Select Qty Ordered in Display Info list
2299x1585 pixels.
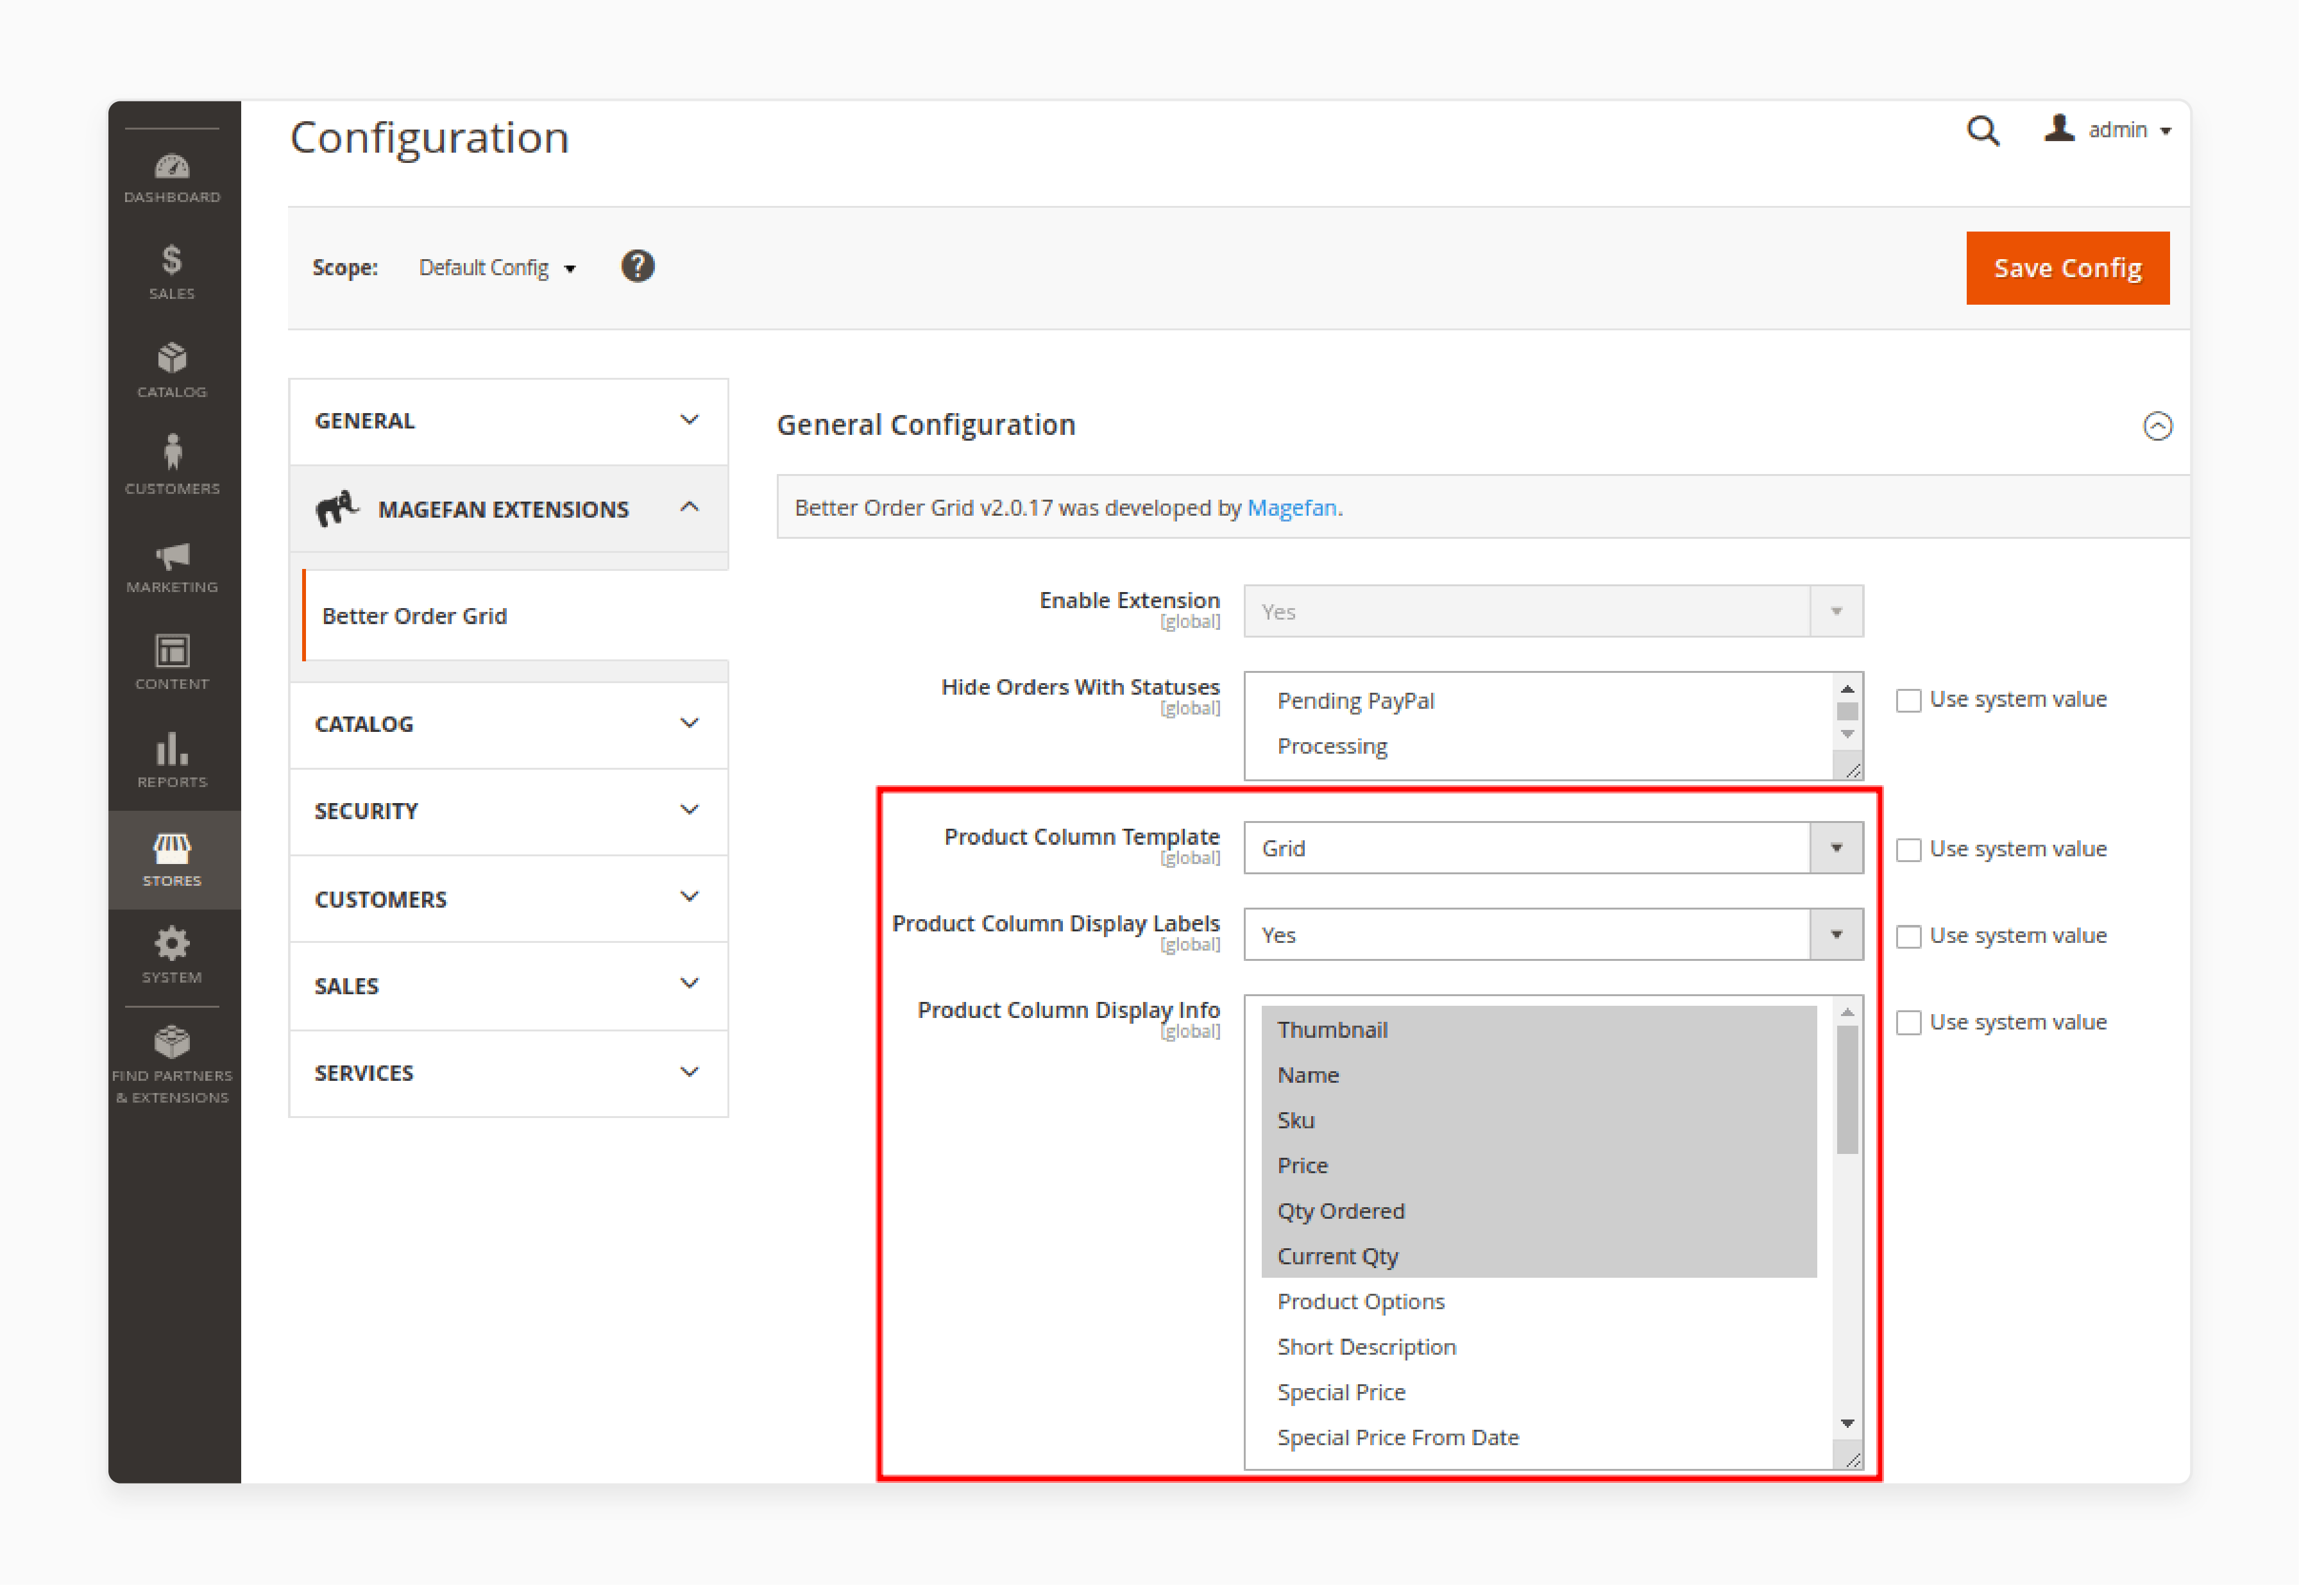(1540, 1212)
